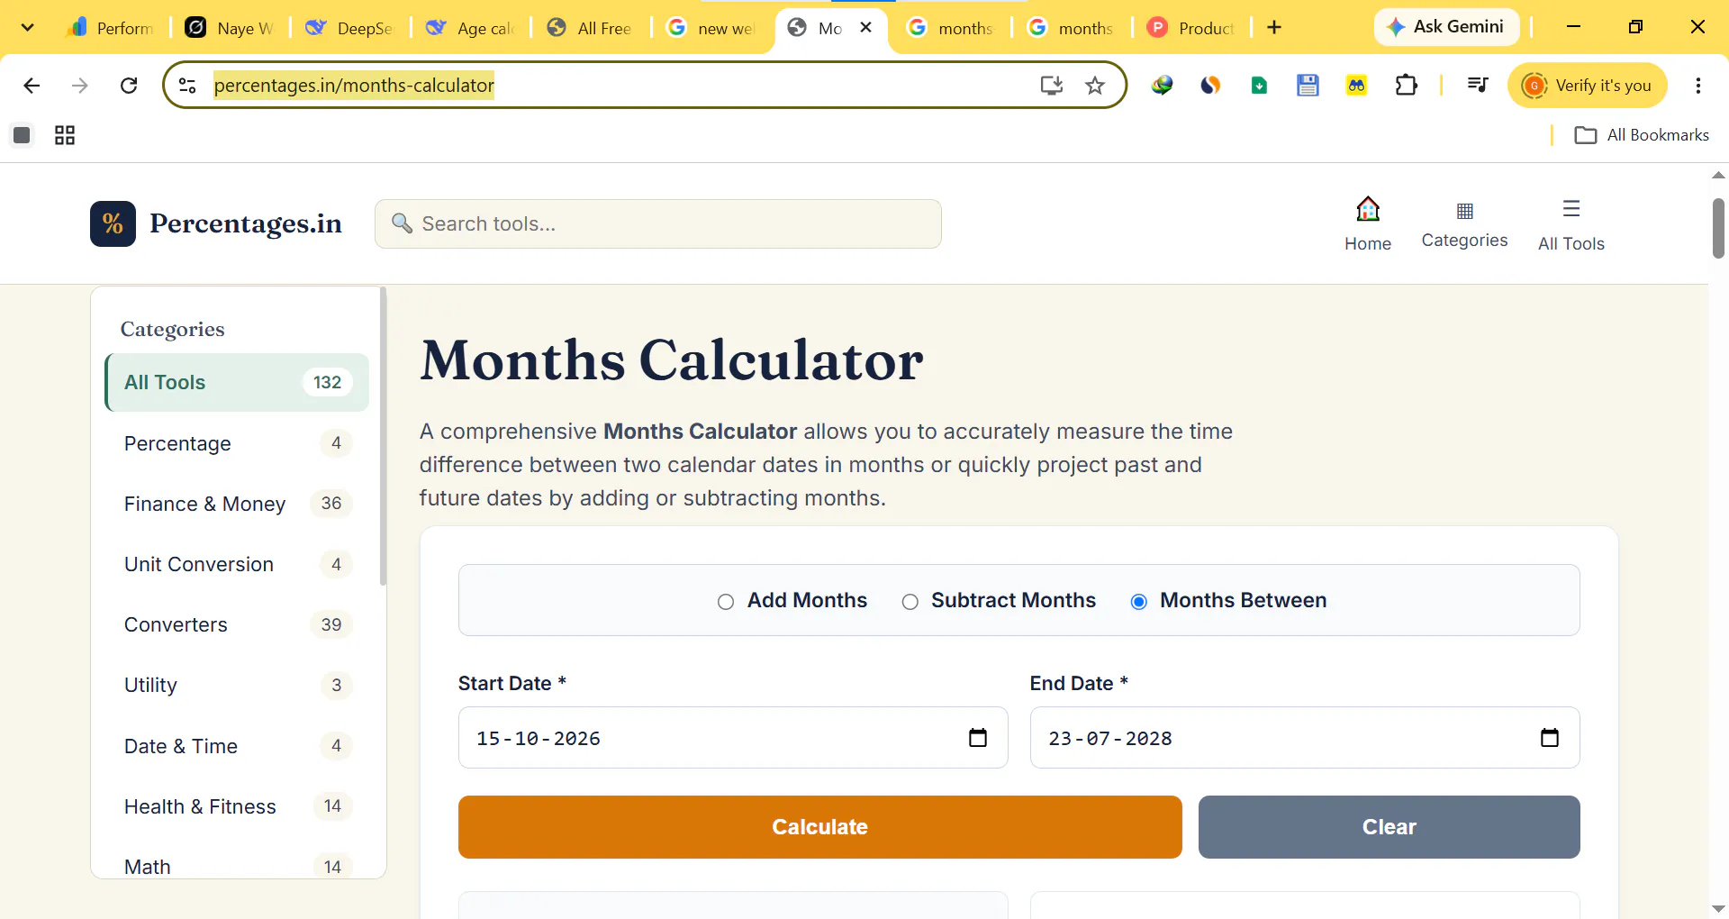This screenshot has height=919, width=1729.
Task: Expand the tab search chevron
Action: click(27, 27)
